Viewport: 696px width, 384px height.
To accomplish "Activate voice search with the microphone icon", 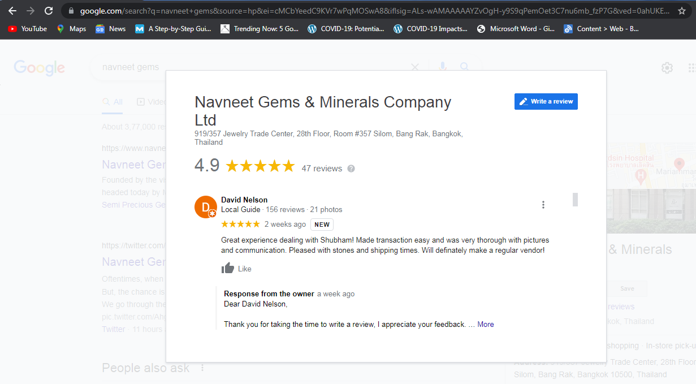I will [x=442, y=67].
